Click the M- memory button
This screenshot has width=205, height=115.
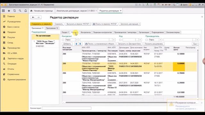point(169,5)
